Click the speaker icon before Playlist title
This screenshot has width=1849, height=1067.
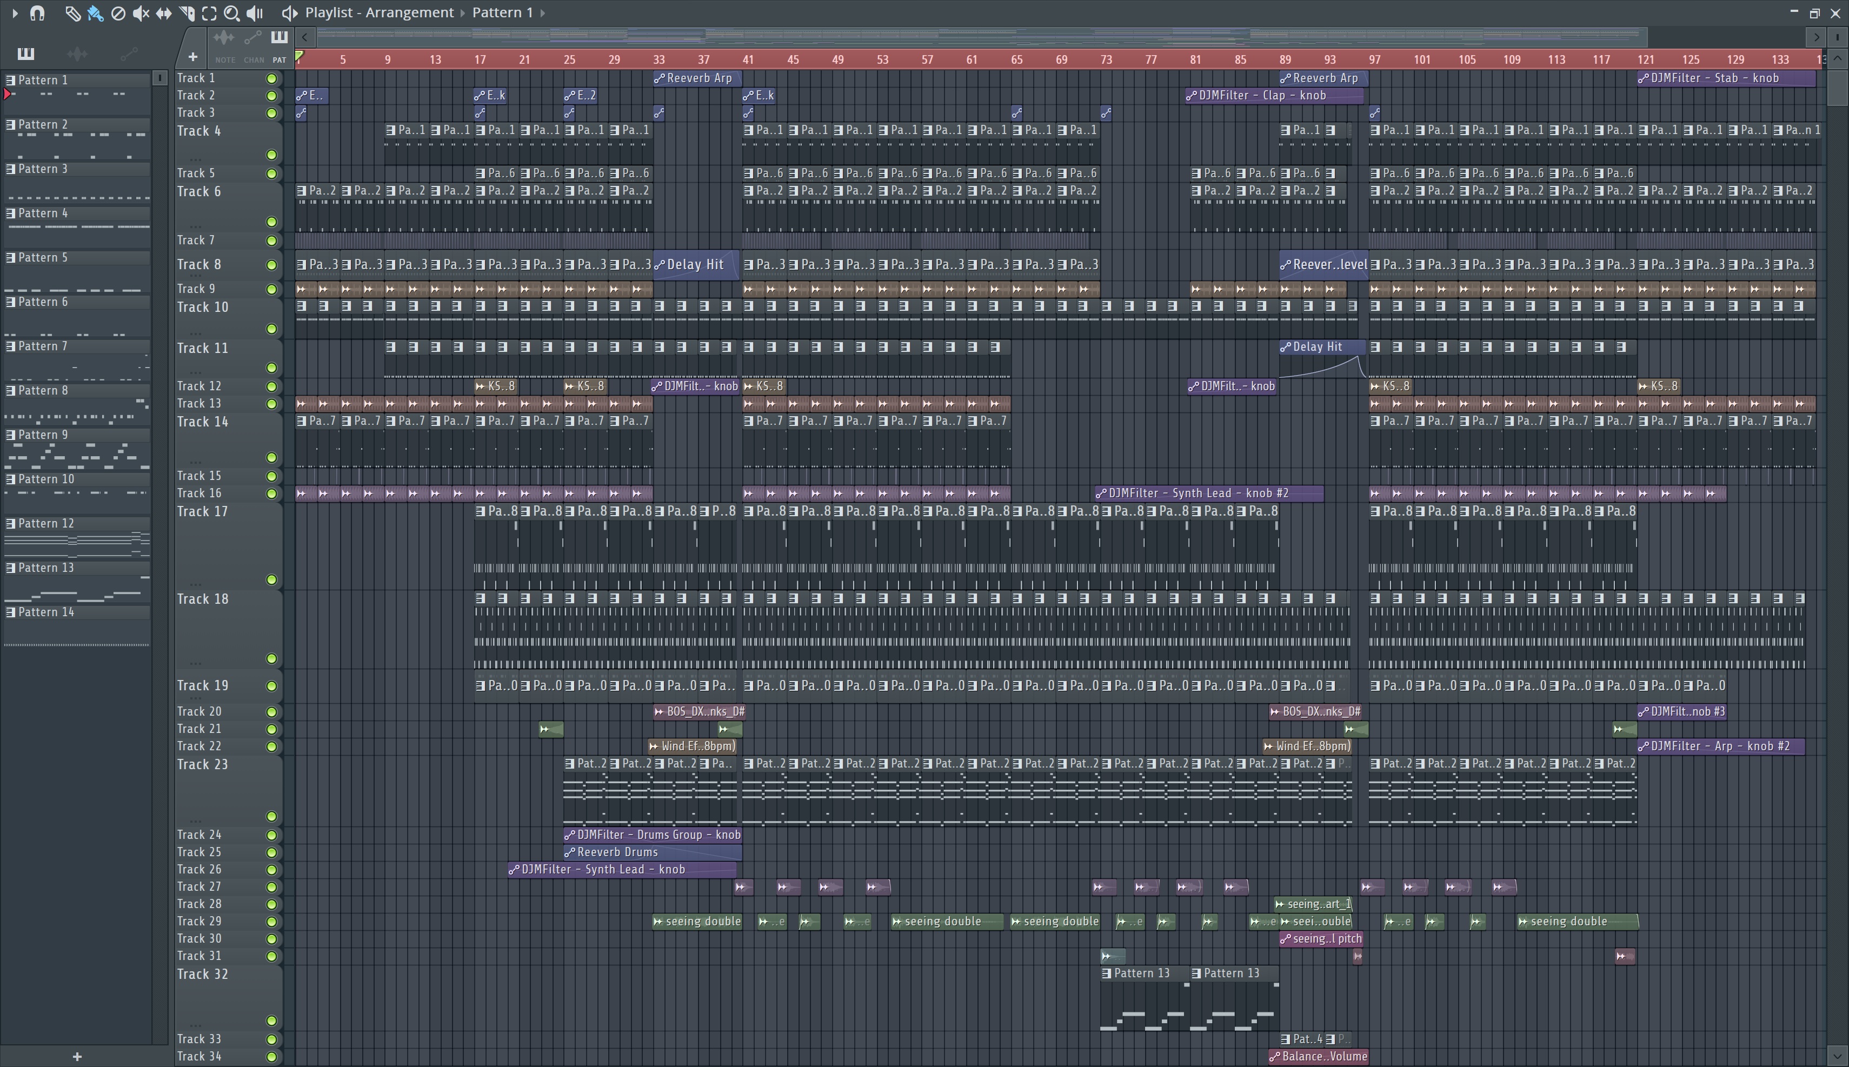click(289, 12)
